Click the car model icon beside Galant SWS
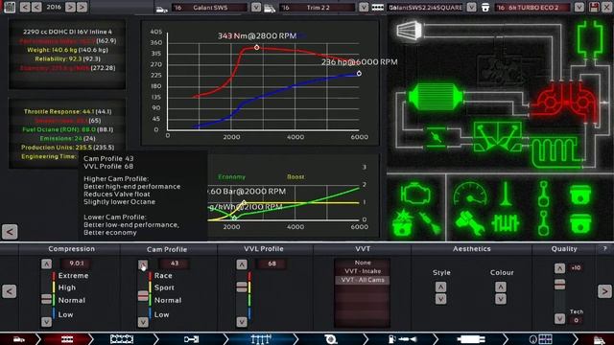This screenshot has width=614, height=345. click(162, 9)
